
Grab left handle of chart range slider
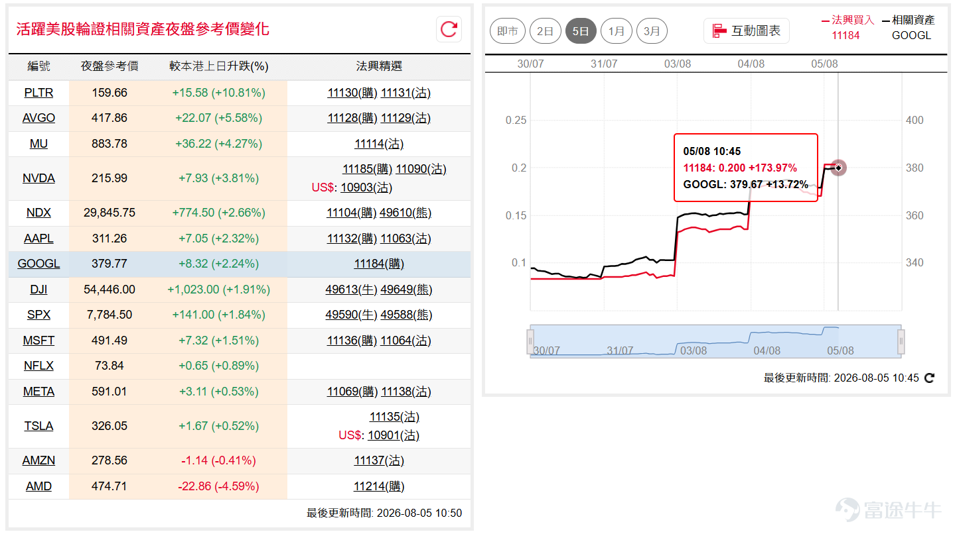(530, 342)
